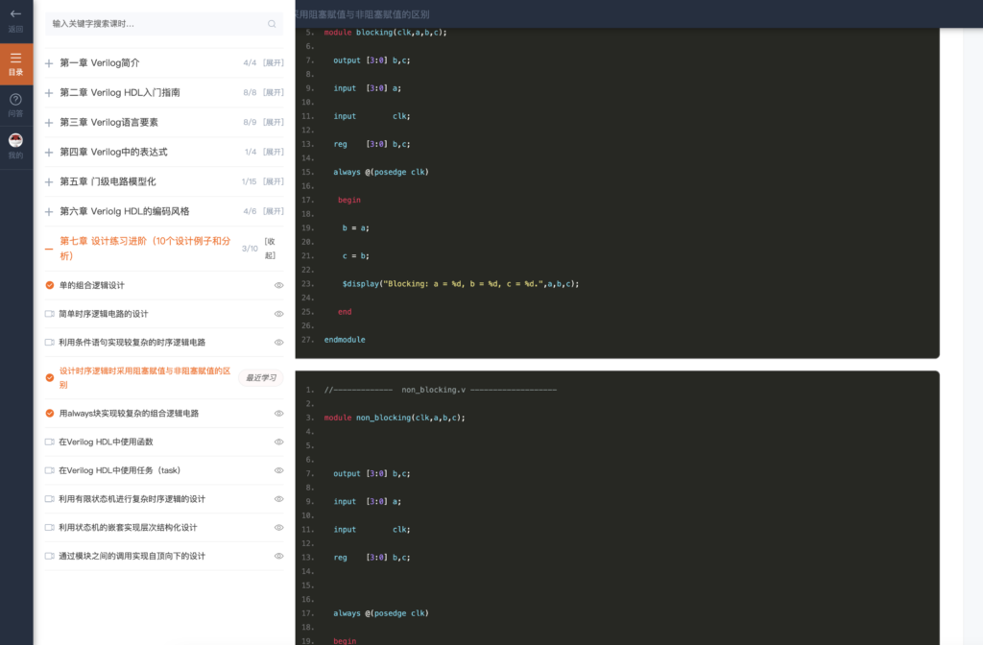Viewport: 983px width, 645px height.
Task: Collapse 第七章 设计练习进阶 using 收起
Action: [270, 249]
